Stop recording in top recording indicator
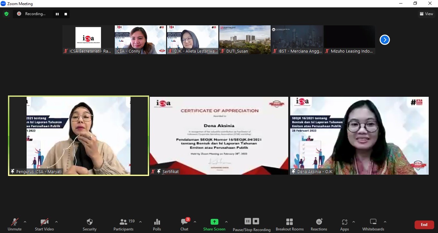This screenshot has width=438, height=233. tap(66, 14)
